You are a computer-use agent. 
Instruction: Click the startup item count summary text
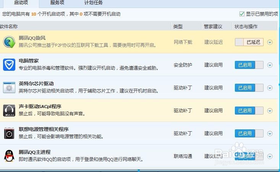[x=61, y=14]
